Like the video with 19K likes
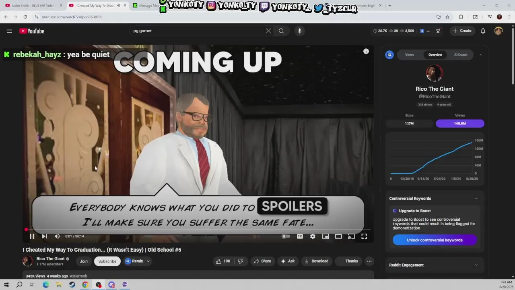 [223, 261]
